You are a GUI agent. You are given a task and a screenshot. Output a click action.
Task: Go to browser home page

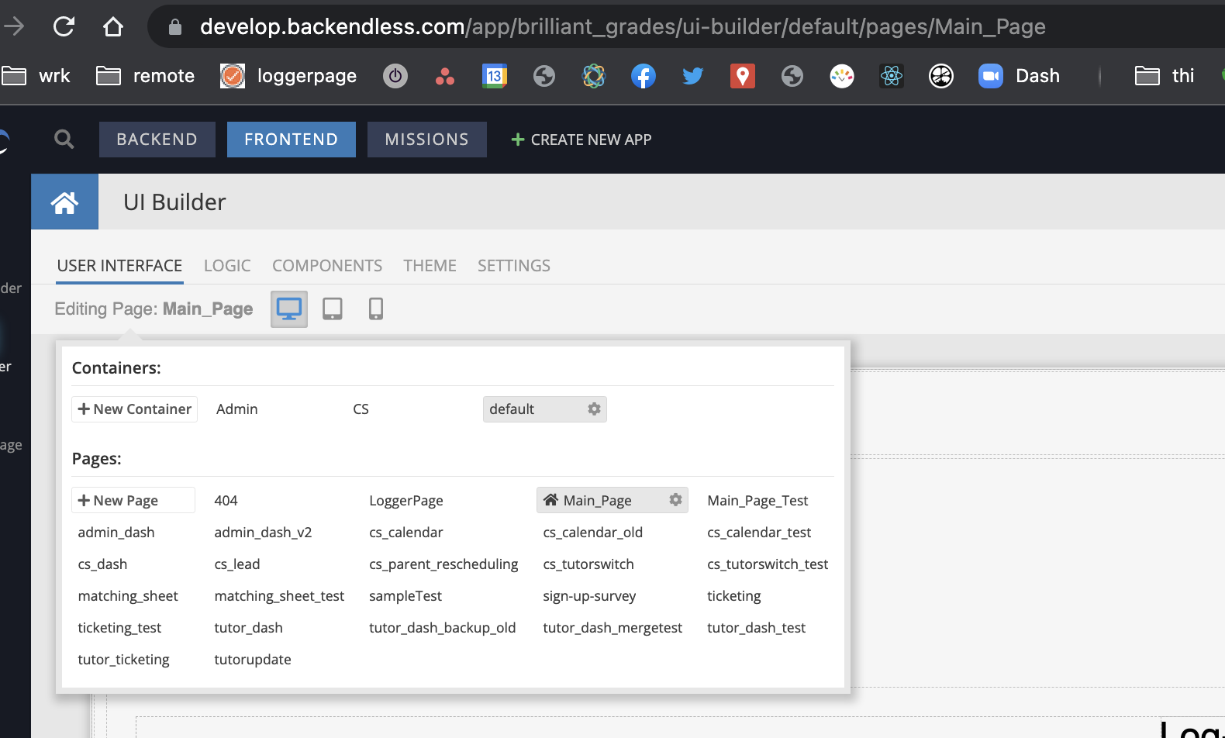[x=113, y=27]
